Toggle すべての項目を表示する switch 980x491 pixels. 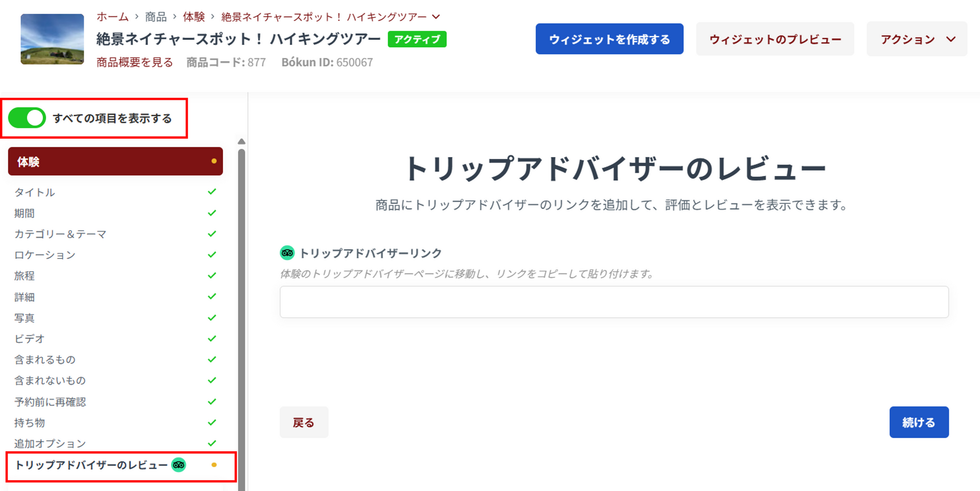tap(27, 118)
